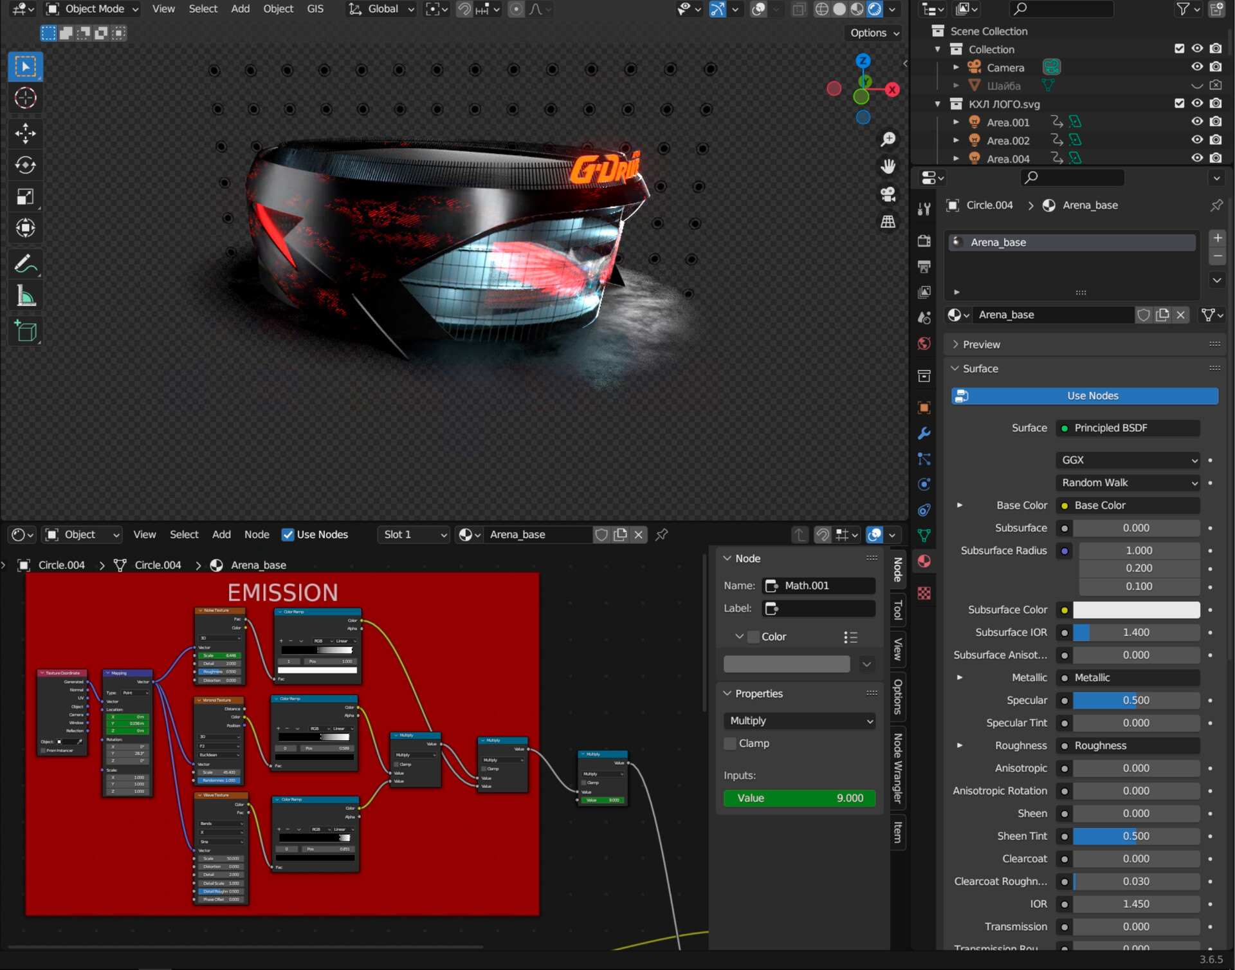1235x970 pixels.
Task: Open the Multiply operation dropdown
Action: tap(800, 721)
